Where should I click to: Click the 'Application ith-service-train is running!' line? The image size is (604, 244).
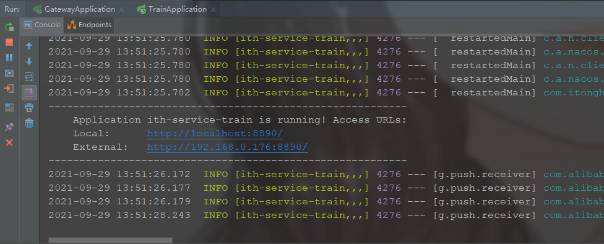tap(239, 120)
